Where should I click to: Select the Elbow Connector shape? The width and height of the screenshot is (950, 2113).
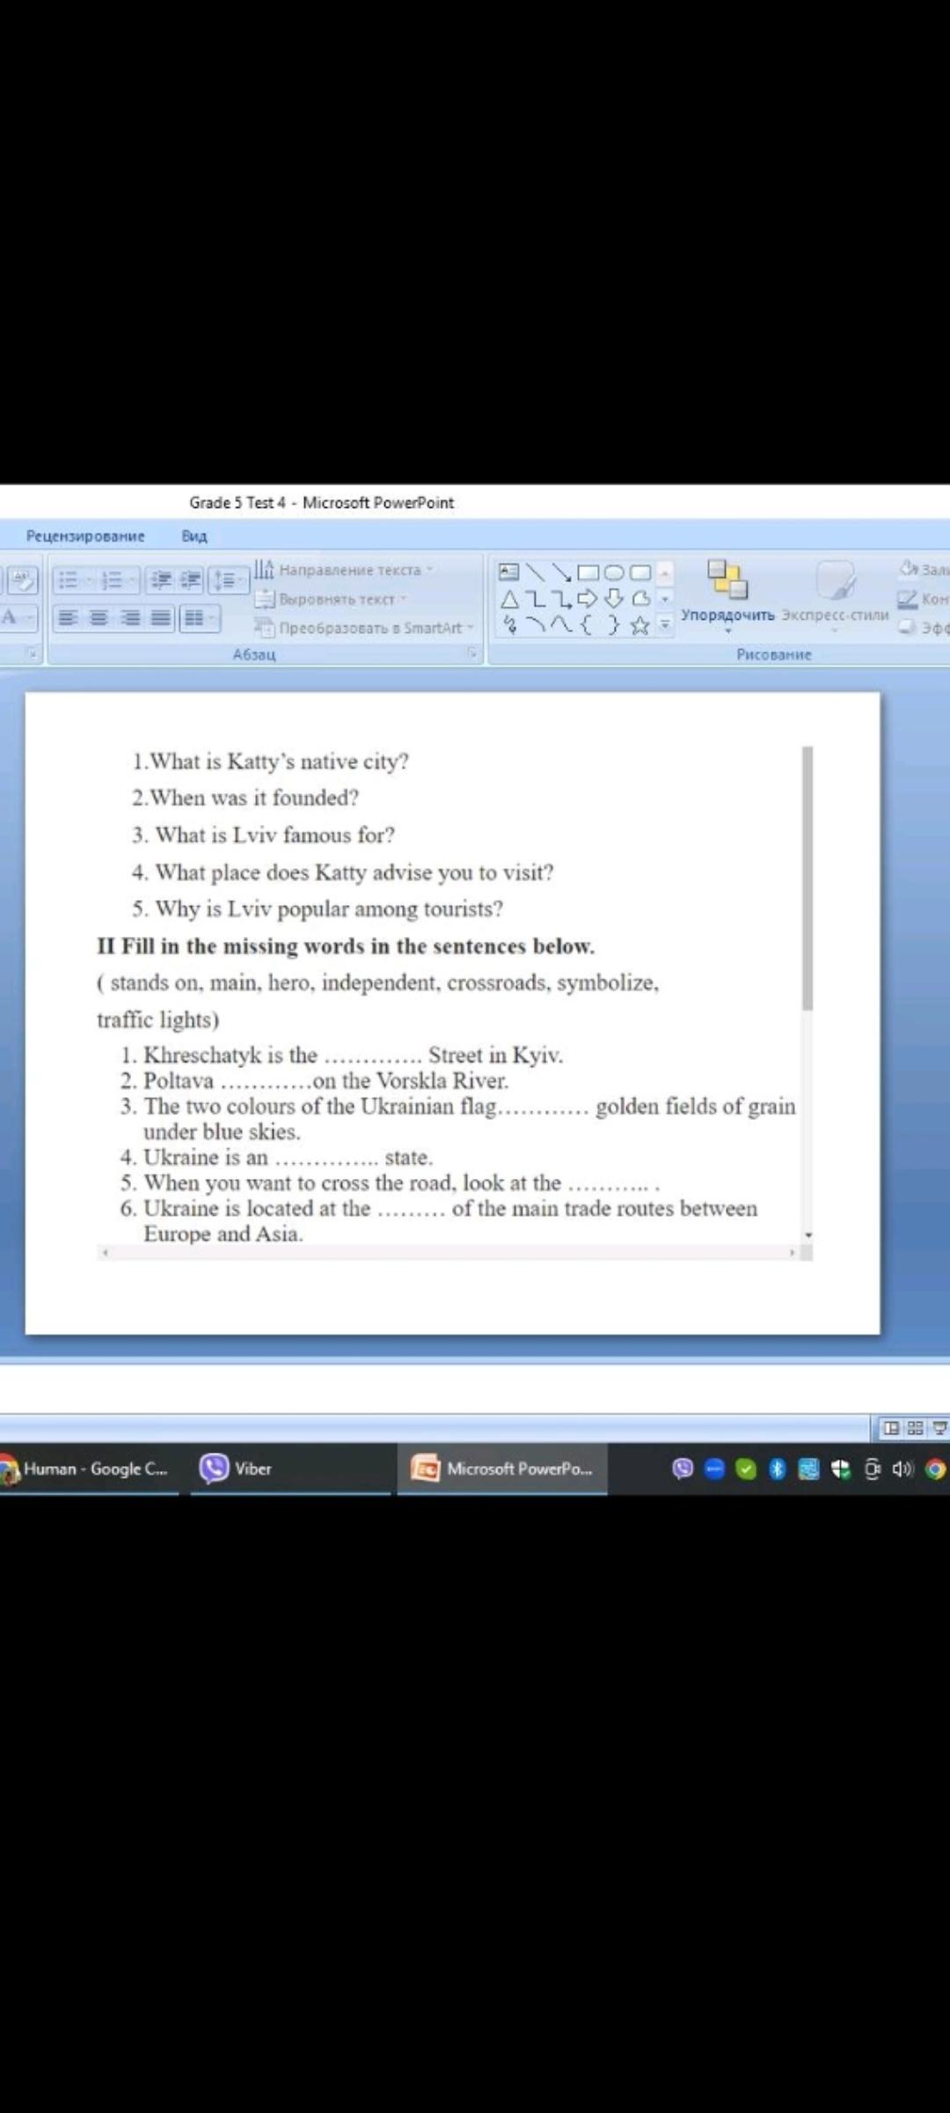535,599
